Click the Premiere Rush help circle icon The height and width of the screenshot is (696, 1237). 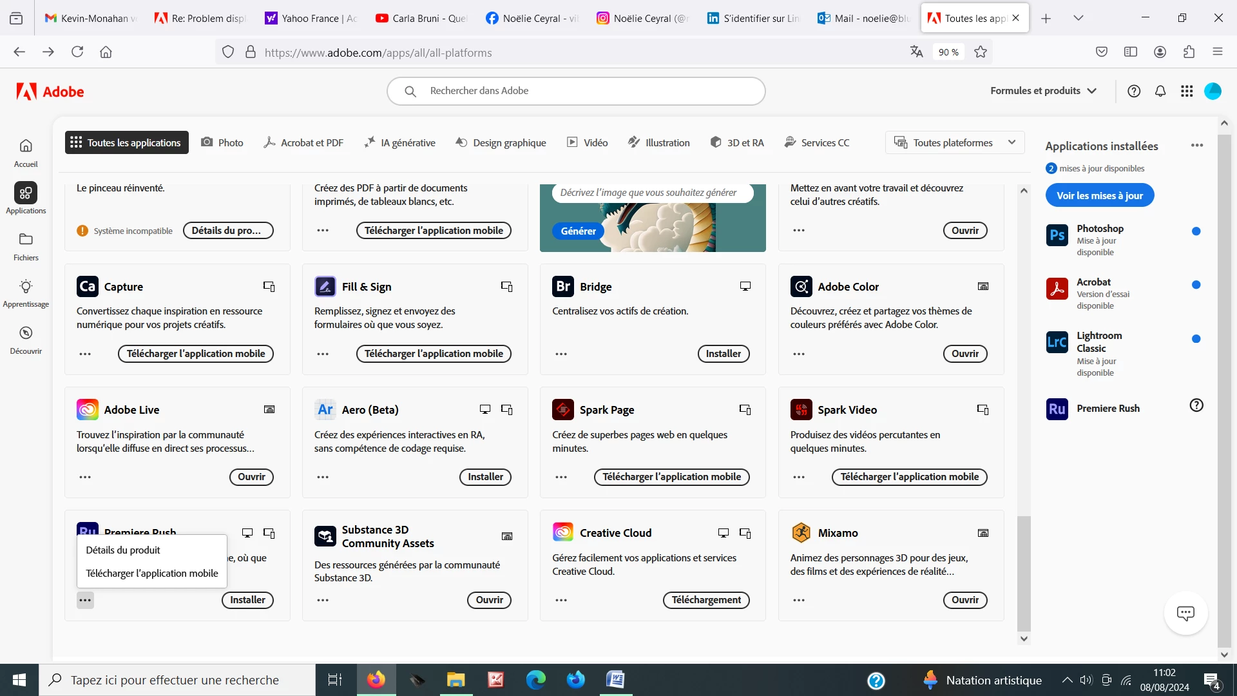tap(1196, 405)
